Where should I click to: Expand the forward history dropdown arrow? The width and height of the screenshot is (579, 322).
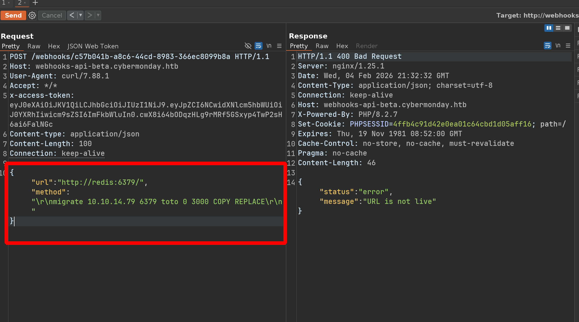click(98, 15)
